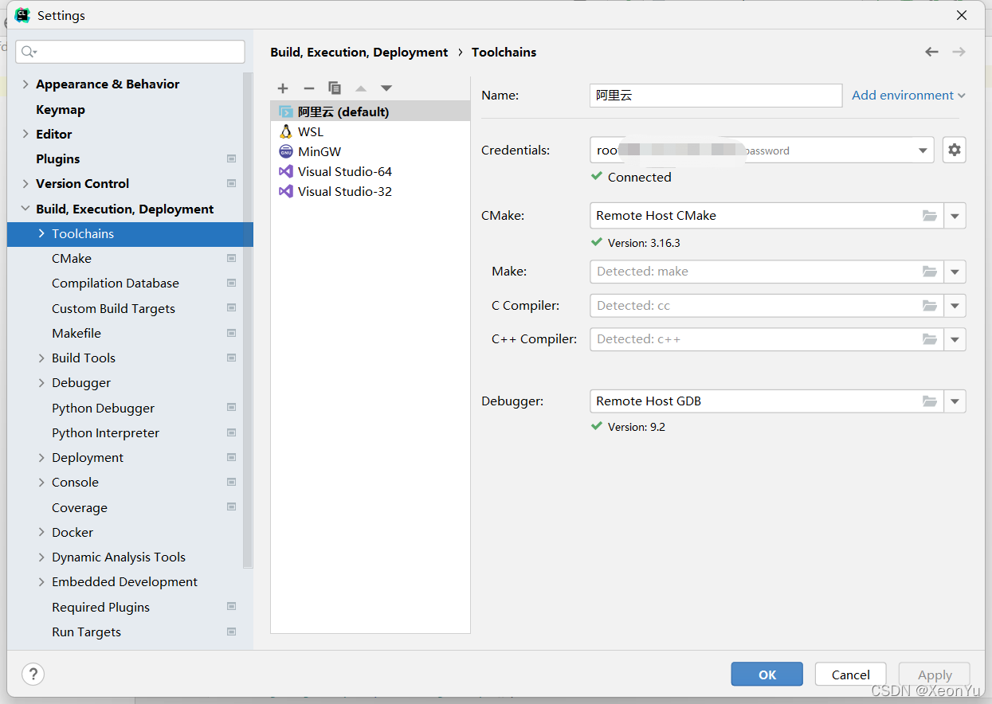Click the CMake project-level icon
The width and height of the screenshot is (992, 704).
[231, 259]
